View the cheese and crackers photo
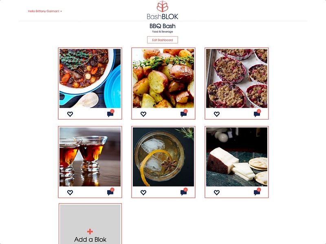Viewport: 326px width, 244px height. (x=237, y=157)
